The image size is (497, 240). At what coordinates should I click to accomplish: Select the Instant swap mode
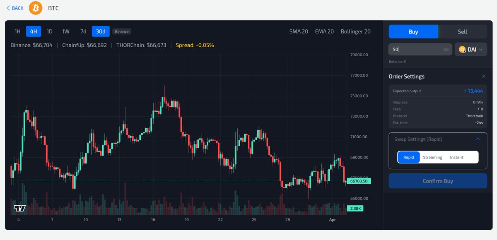[456, 157]
